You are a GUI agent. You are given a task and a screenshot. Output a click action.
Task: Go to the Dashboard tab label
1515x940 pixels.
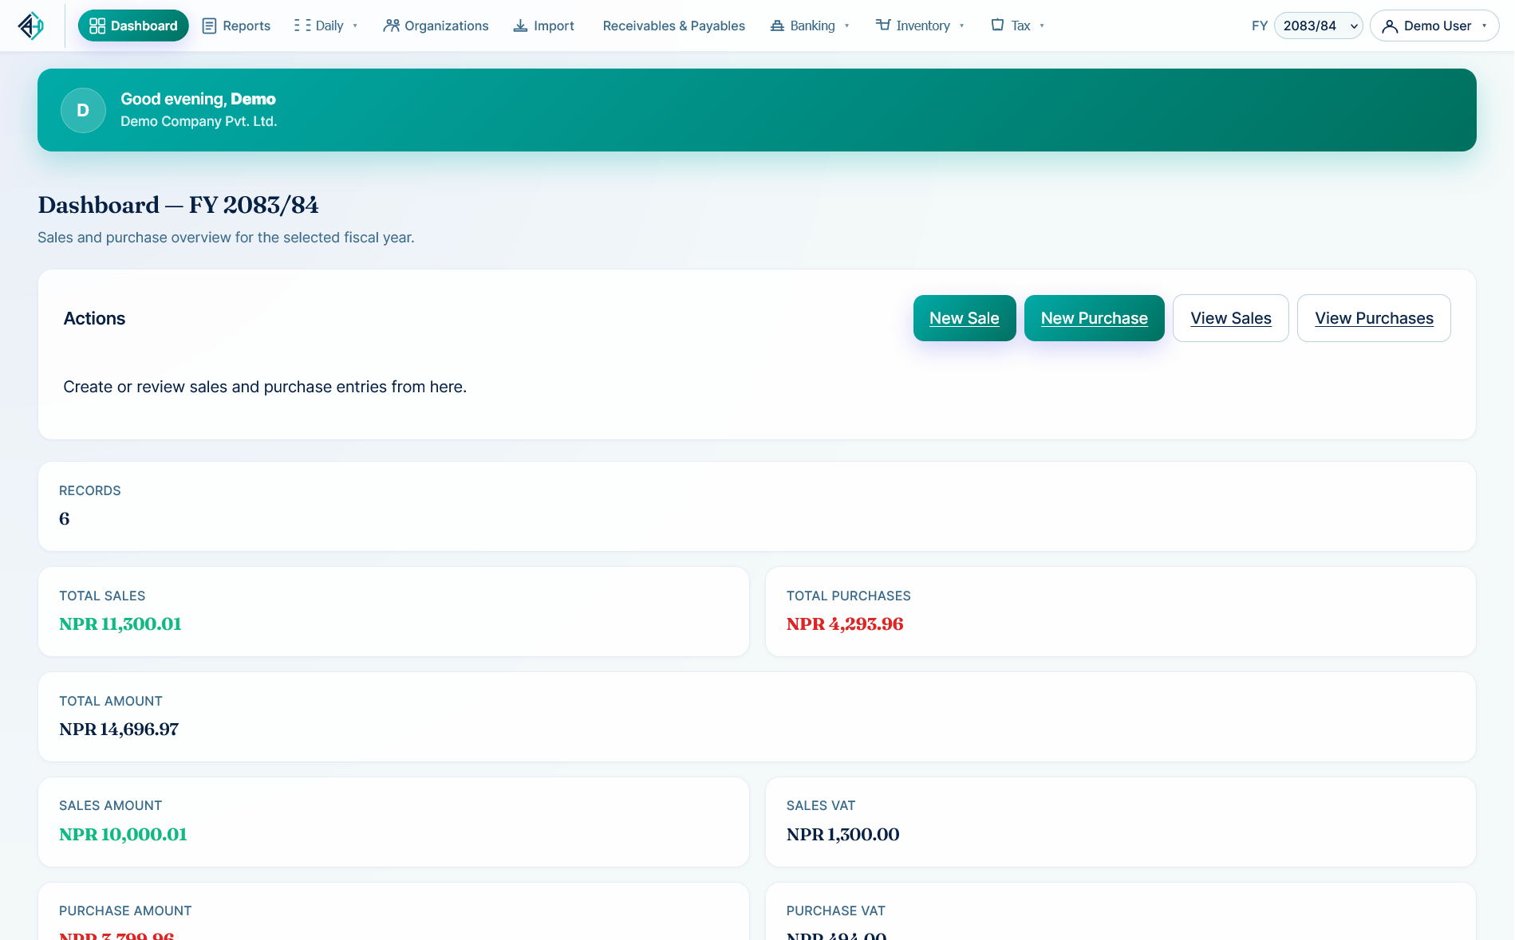[x=144, y=26]
